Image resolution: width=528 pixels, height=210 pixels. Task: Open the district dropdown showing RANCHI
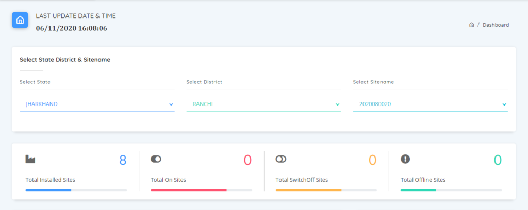click(263, 104)
